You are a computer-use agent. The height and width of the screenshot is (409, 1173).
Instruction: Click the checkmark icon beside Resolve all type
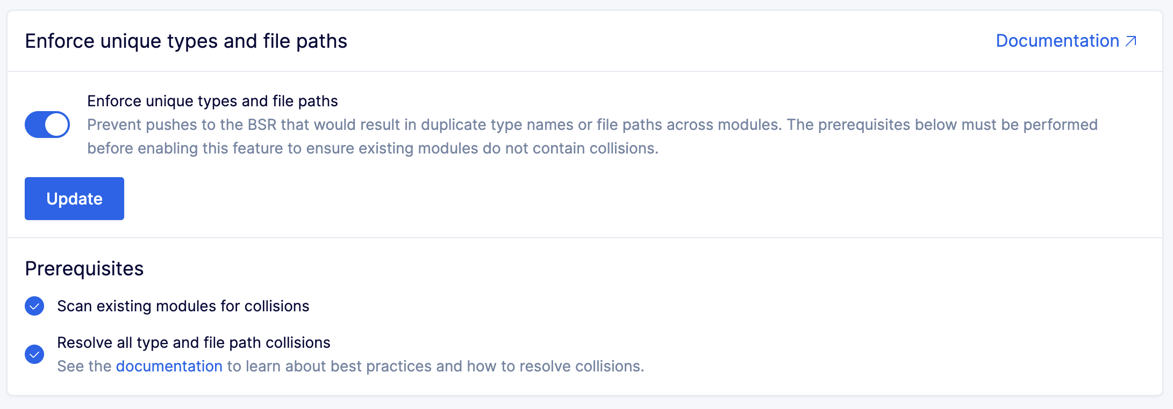34,354
